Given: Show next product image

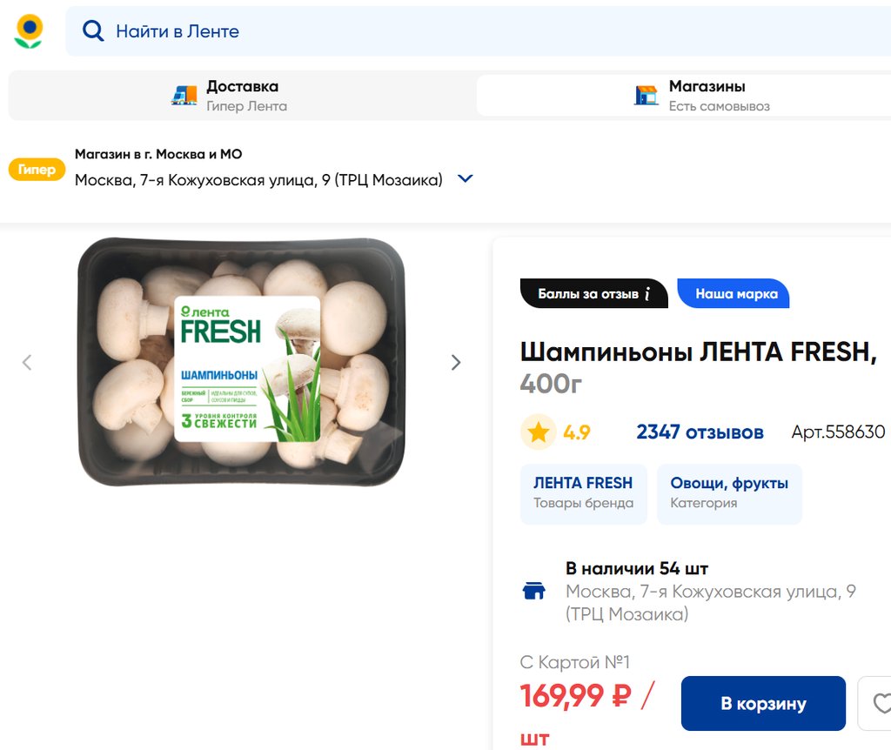Looking at the screenshot, I should pos(456,363).
